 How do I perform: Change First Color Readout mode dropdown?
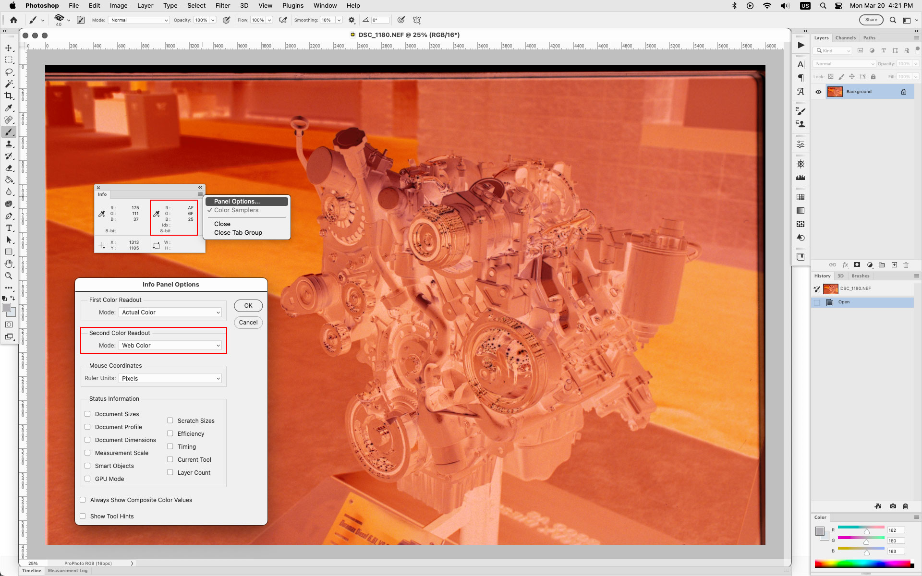pos(169,312)
